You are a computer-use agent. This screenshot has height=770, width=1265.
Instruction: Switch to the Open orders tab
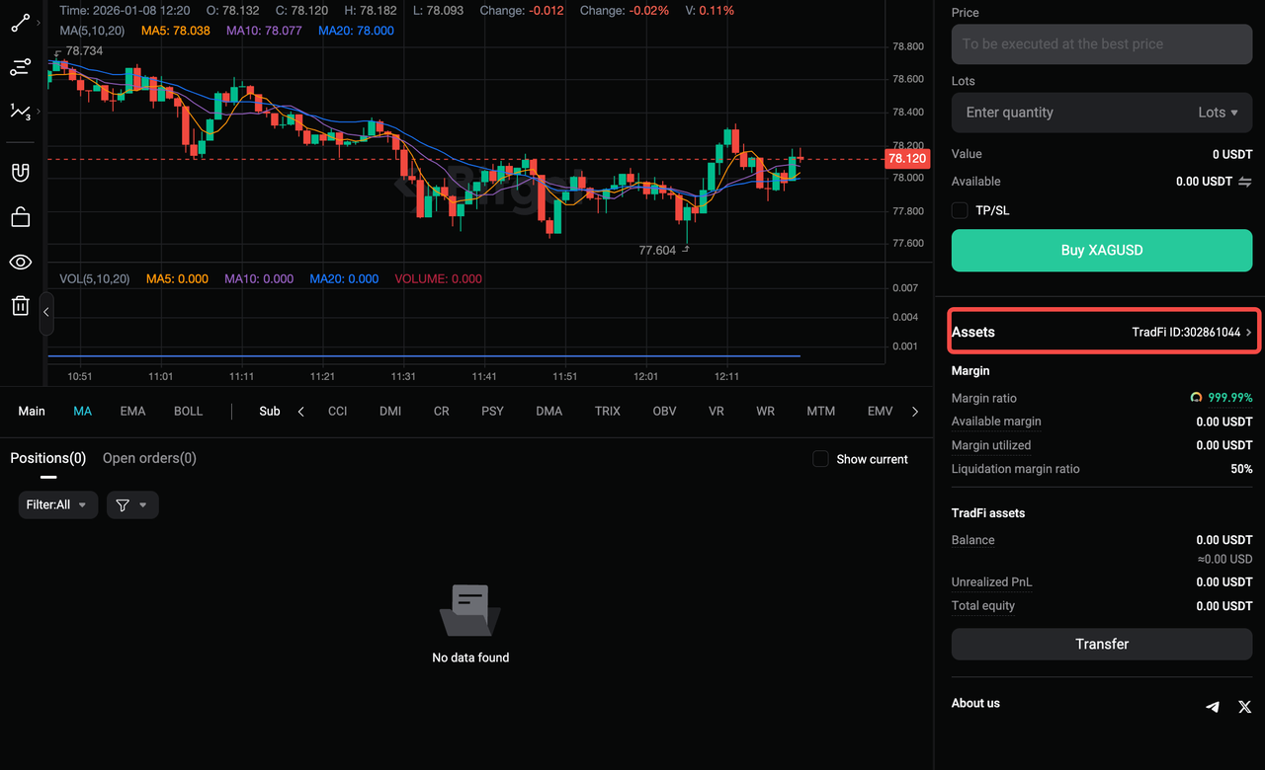coord(149,458)
